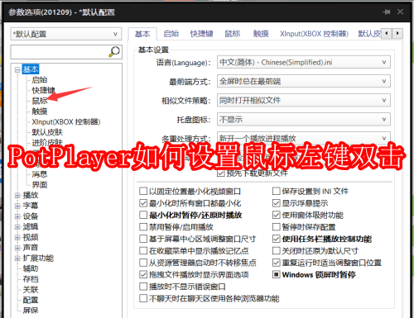Viewport: 414px width, 318px height.
Task: Open the 托盘图标 dropdown
Action: pos(304,119)
